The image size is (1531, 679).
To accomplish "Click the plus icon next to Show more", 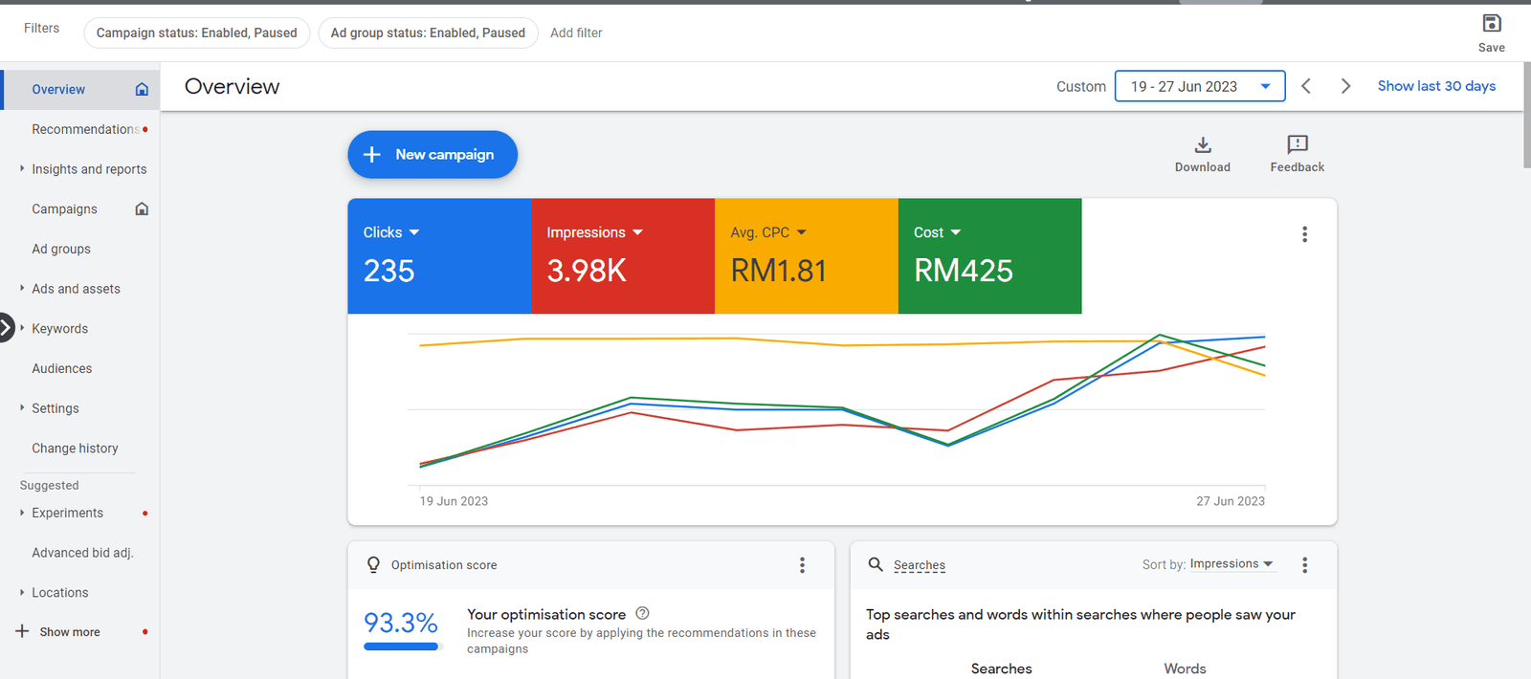I will click(22, 631).
